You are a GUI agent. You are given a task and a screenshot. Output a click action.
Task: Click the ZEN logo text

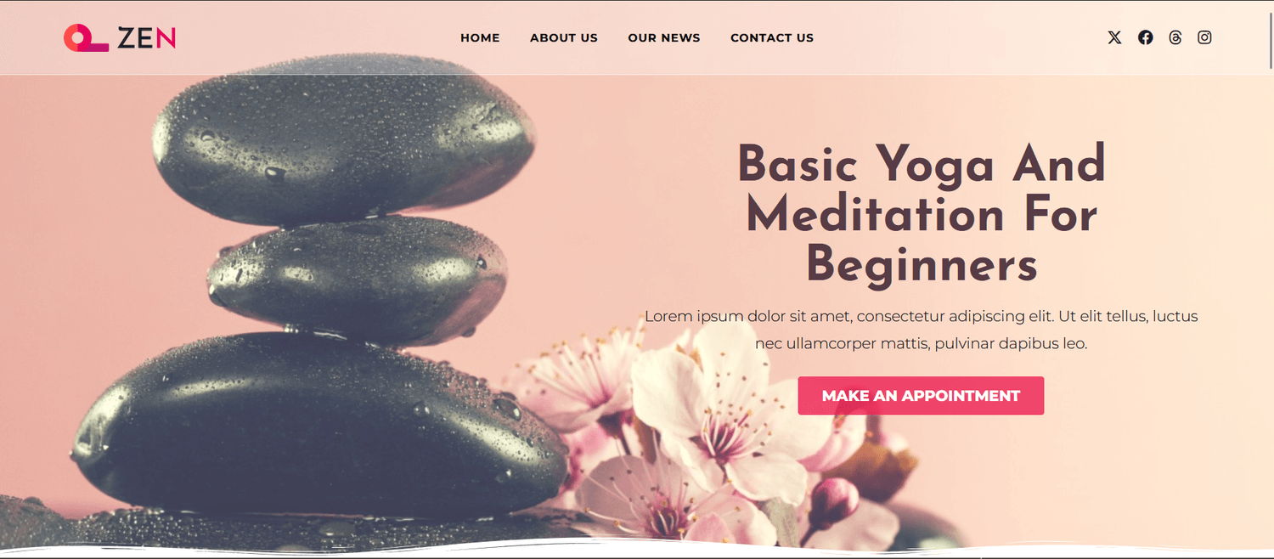click(x=146, y=37)
